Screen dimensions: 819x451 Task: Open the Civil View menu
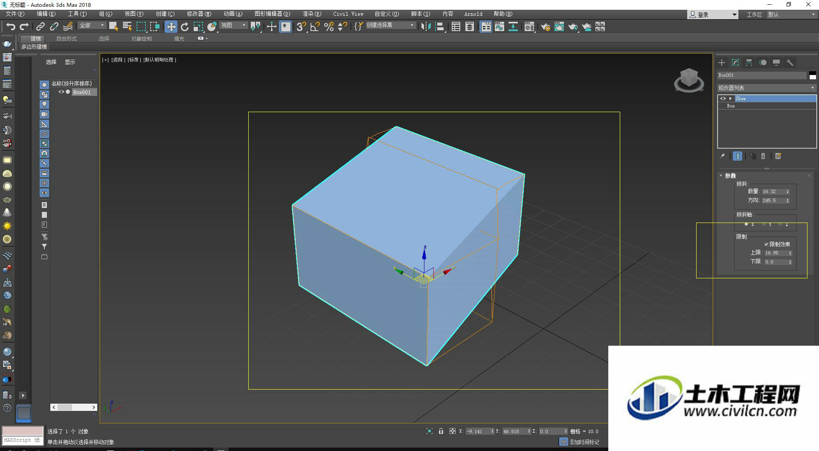coord(348,14)
